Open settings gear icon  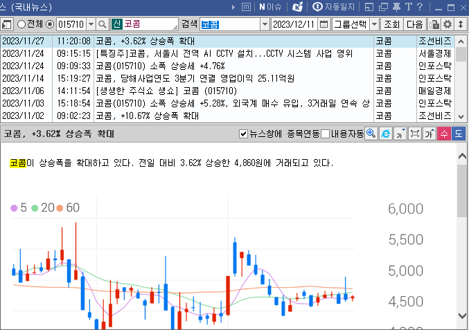point(448,24)
